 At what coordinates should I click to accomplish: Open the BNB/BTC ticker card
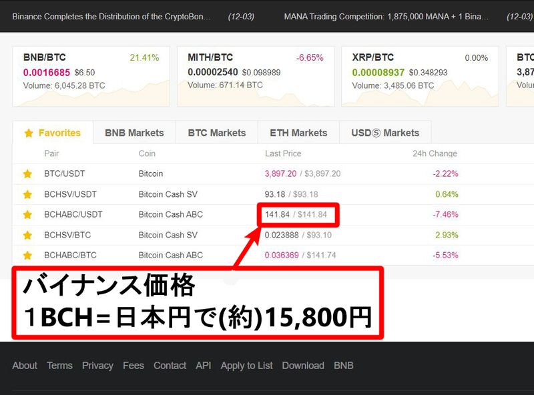[91, 76]
